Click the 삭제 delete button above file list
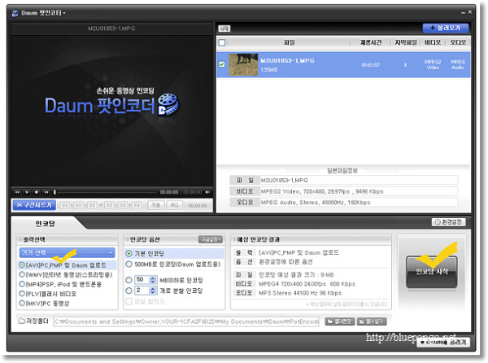This screenshot has height=363, width=488. [x=224, y=28]
